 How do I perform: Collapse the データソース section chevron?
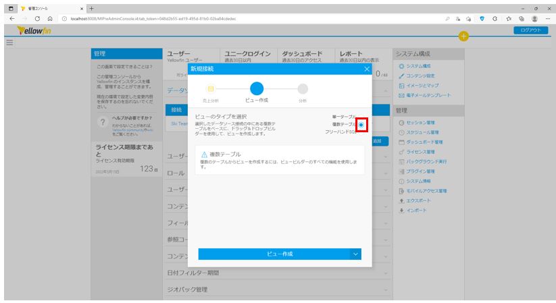pos(386,91)
